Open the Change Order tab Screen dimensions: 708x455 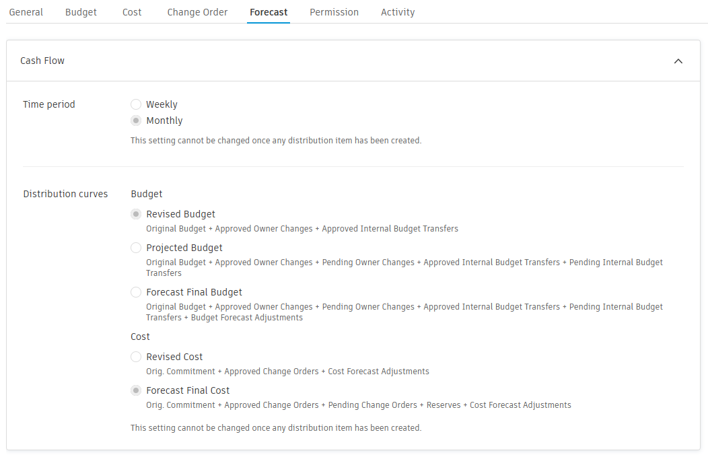(197, 12)
